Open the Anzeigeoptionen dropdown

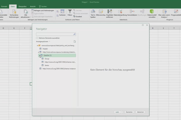click(43, 41)
